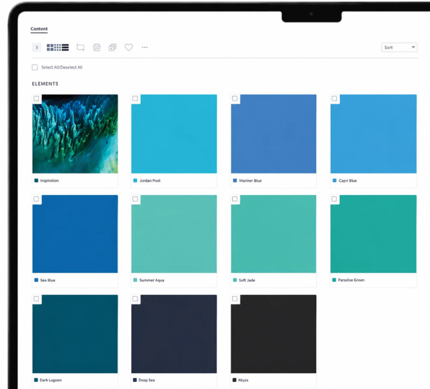Click the repeat/convert arrows toolbar icon

[x=80, y=47]
